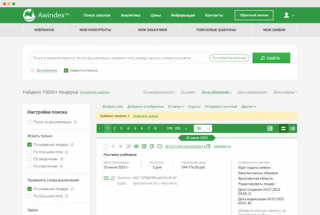Open Цены menu item
The image size is (320, 215).
pos(156,15)
